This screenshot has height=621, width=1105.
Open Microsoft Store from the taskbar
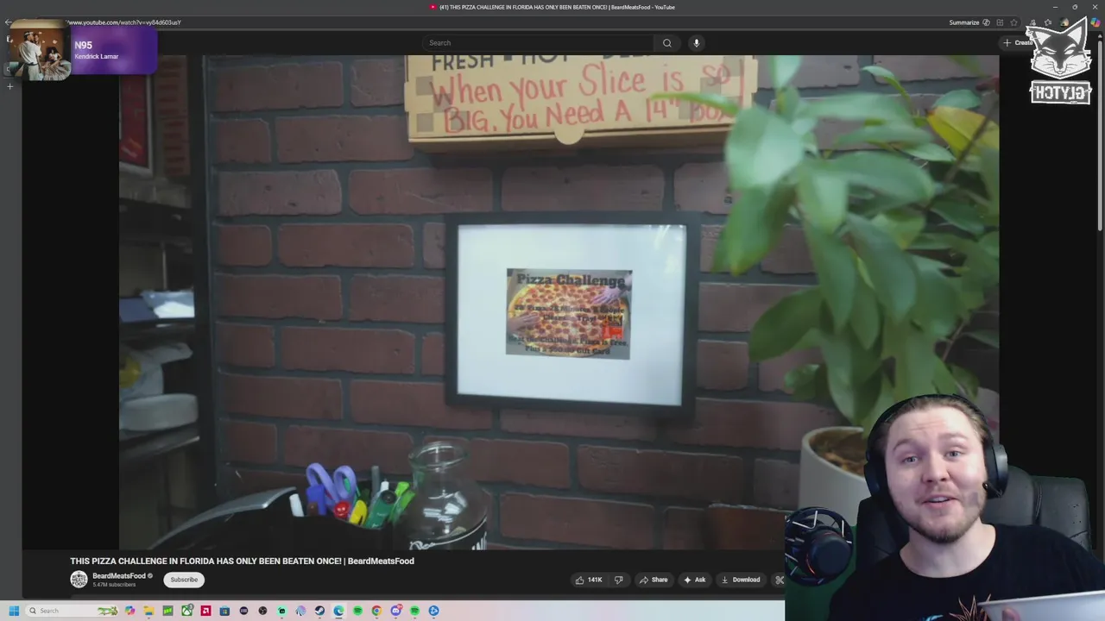click(224, 611)
